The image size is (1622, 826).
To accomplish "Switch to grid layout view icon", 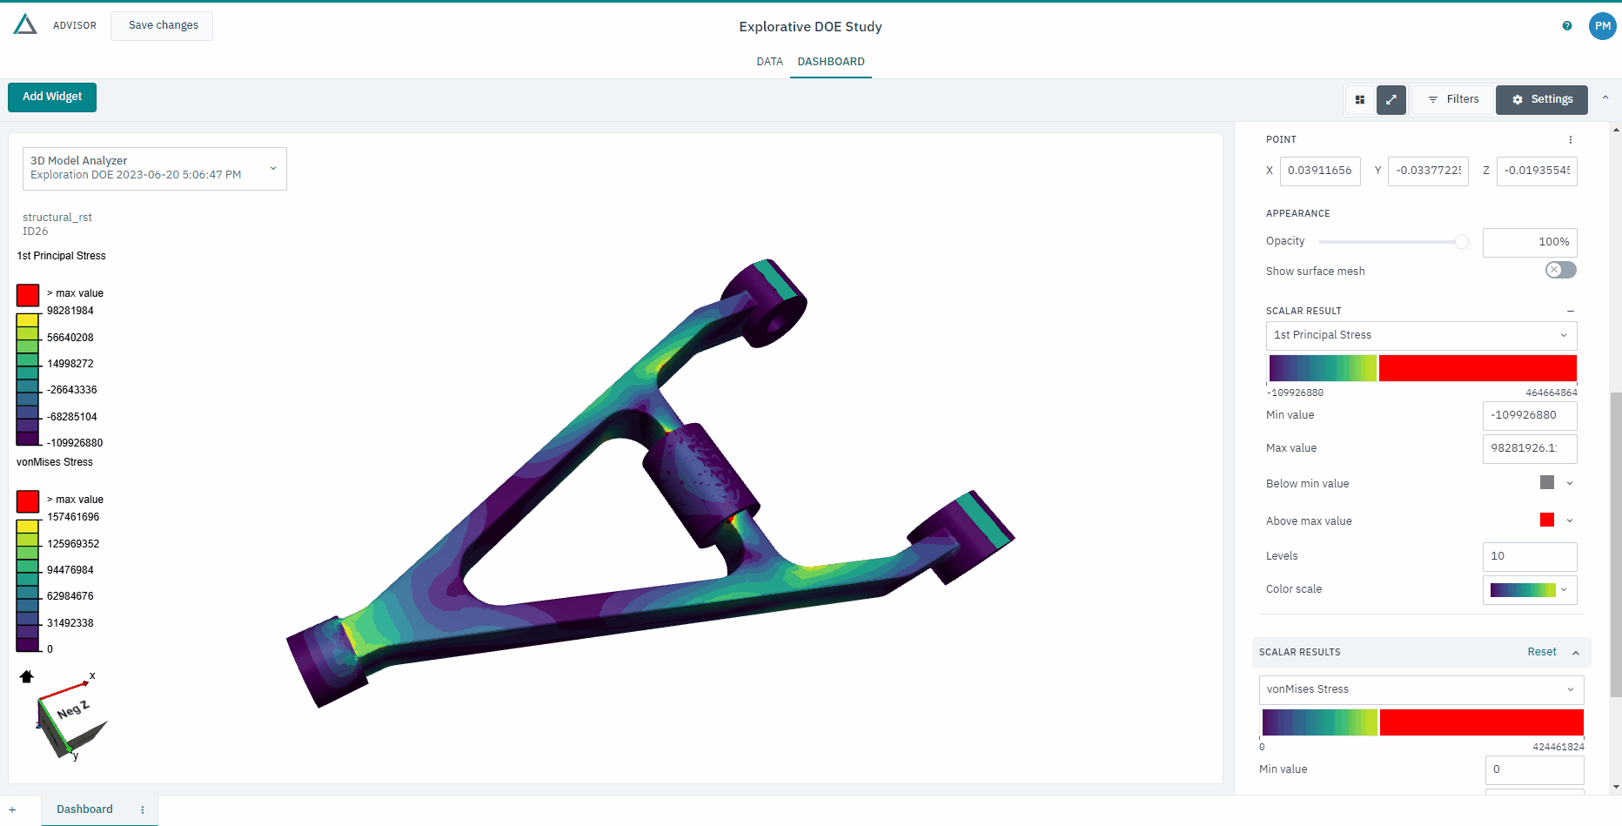I will pyautogui.click(x=1359, y=100).
